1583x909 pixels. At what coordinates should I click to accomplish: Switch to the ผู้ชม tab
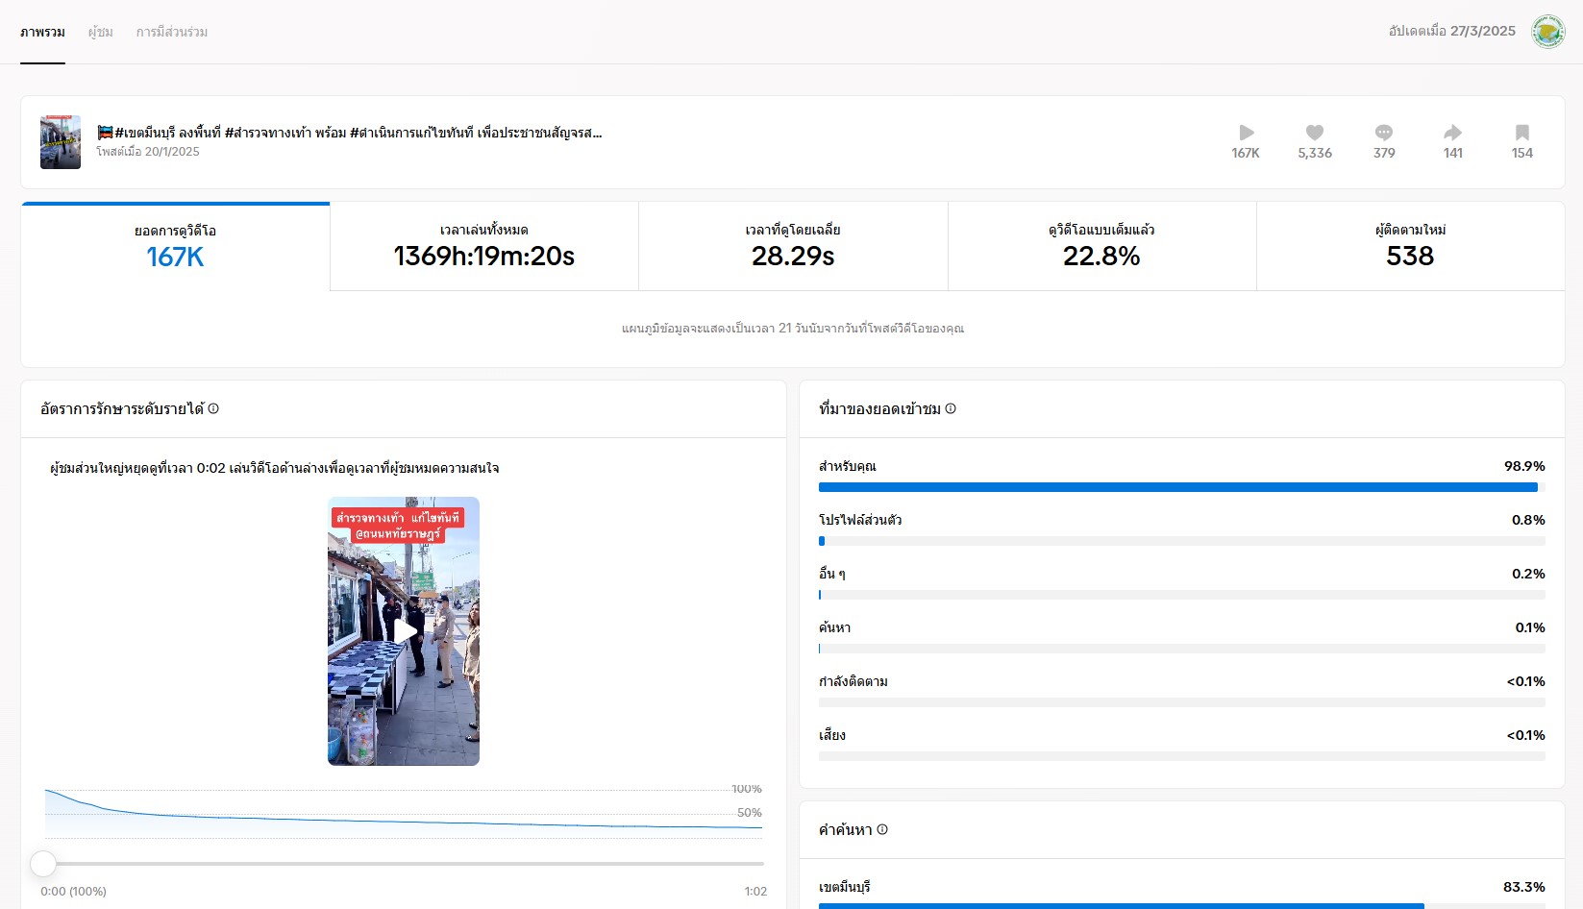coord(101,32)
